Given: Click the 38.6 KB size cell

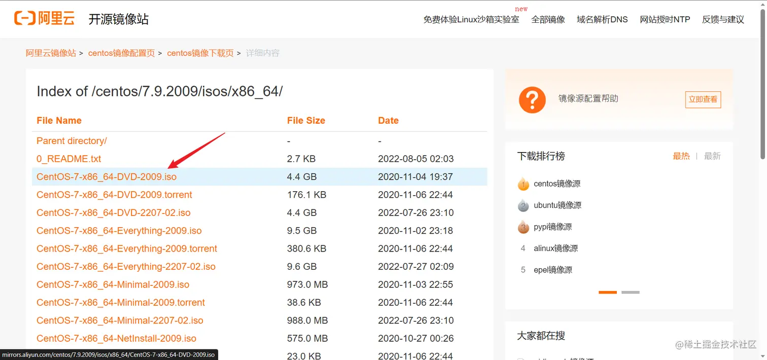Looking at the screenshot, I should point(304,303).
